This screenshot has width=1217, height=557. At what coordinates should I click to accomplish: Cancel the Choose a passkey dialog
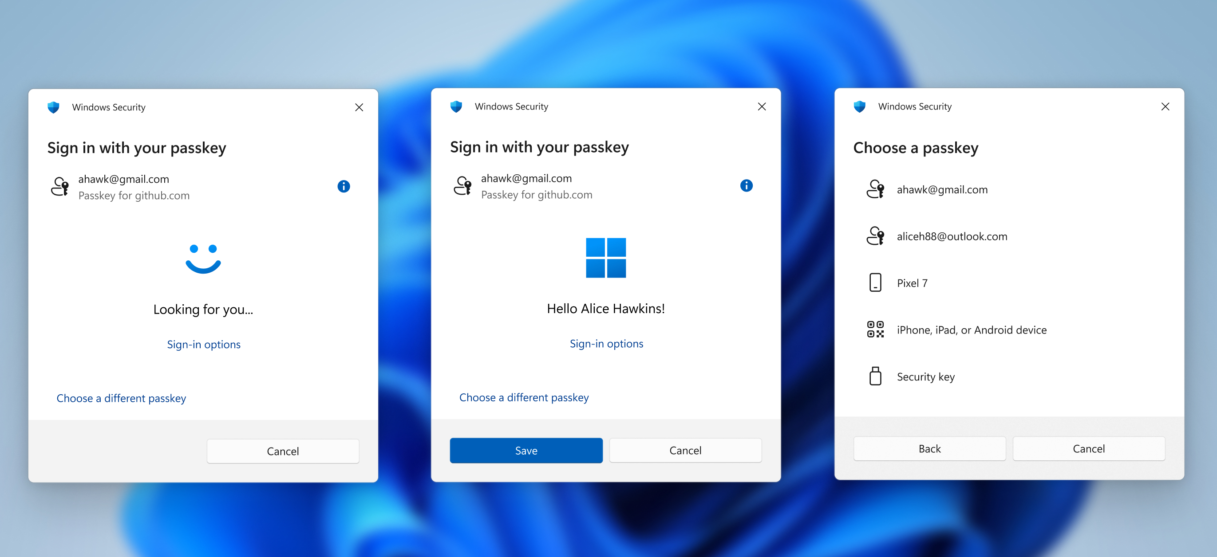click(x=1088, y=448)
